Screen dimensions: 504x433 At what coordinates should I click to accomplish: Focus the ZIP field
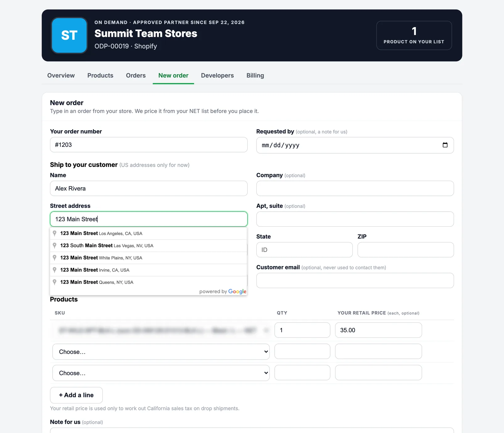[x=406, y=250]
